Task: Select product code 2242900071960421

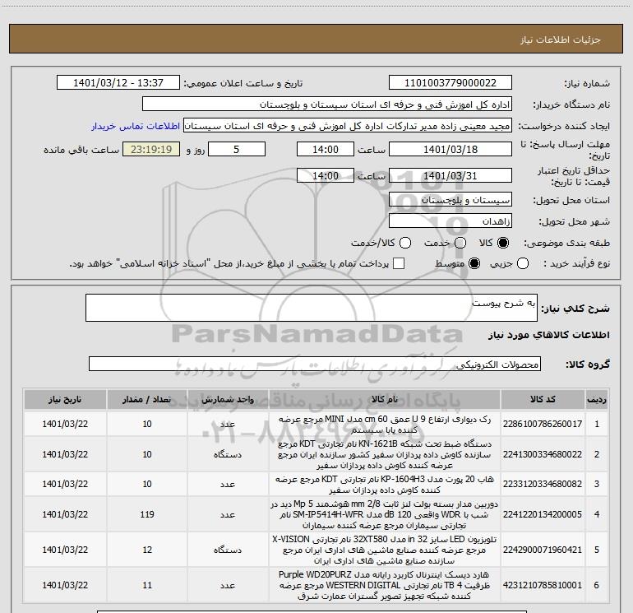Action: [543, 550]
